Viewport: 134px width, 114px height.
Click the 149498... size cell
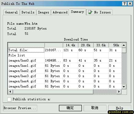coord(54,60)
